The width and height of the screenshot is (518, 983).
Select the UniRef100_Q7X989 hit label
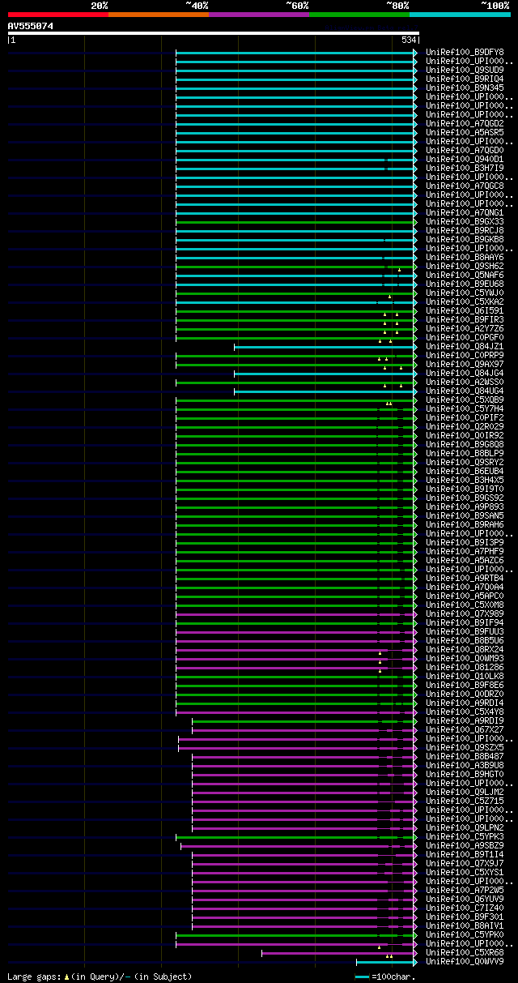point(465,613)
